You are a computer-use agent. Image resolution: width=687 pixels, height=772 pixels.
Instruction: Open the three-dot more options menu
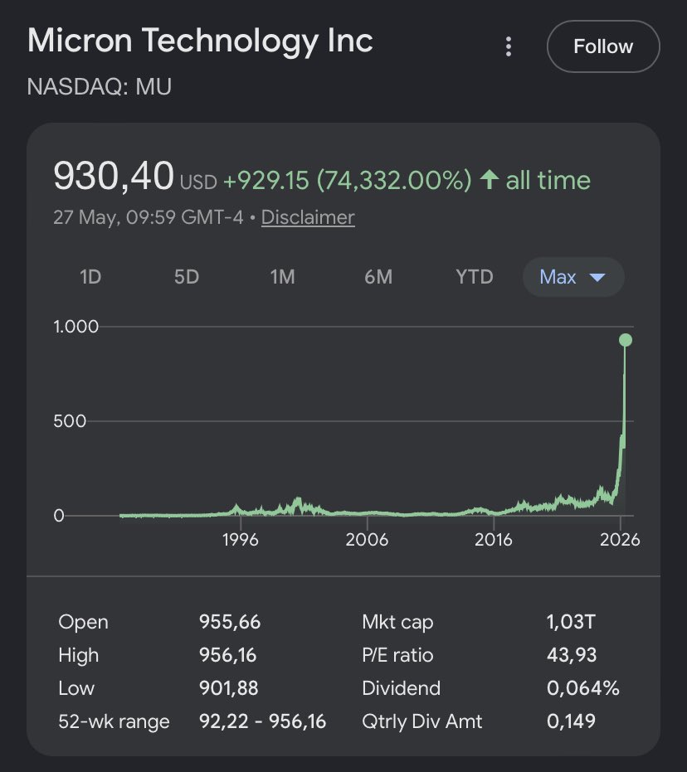point(509,46)
